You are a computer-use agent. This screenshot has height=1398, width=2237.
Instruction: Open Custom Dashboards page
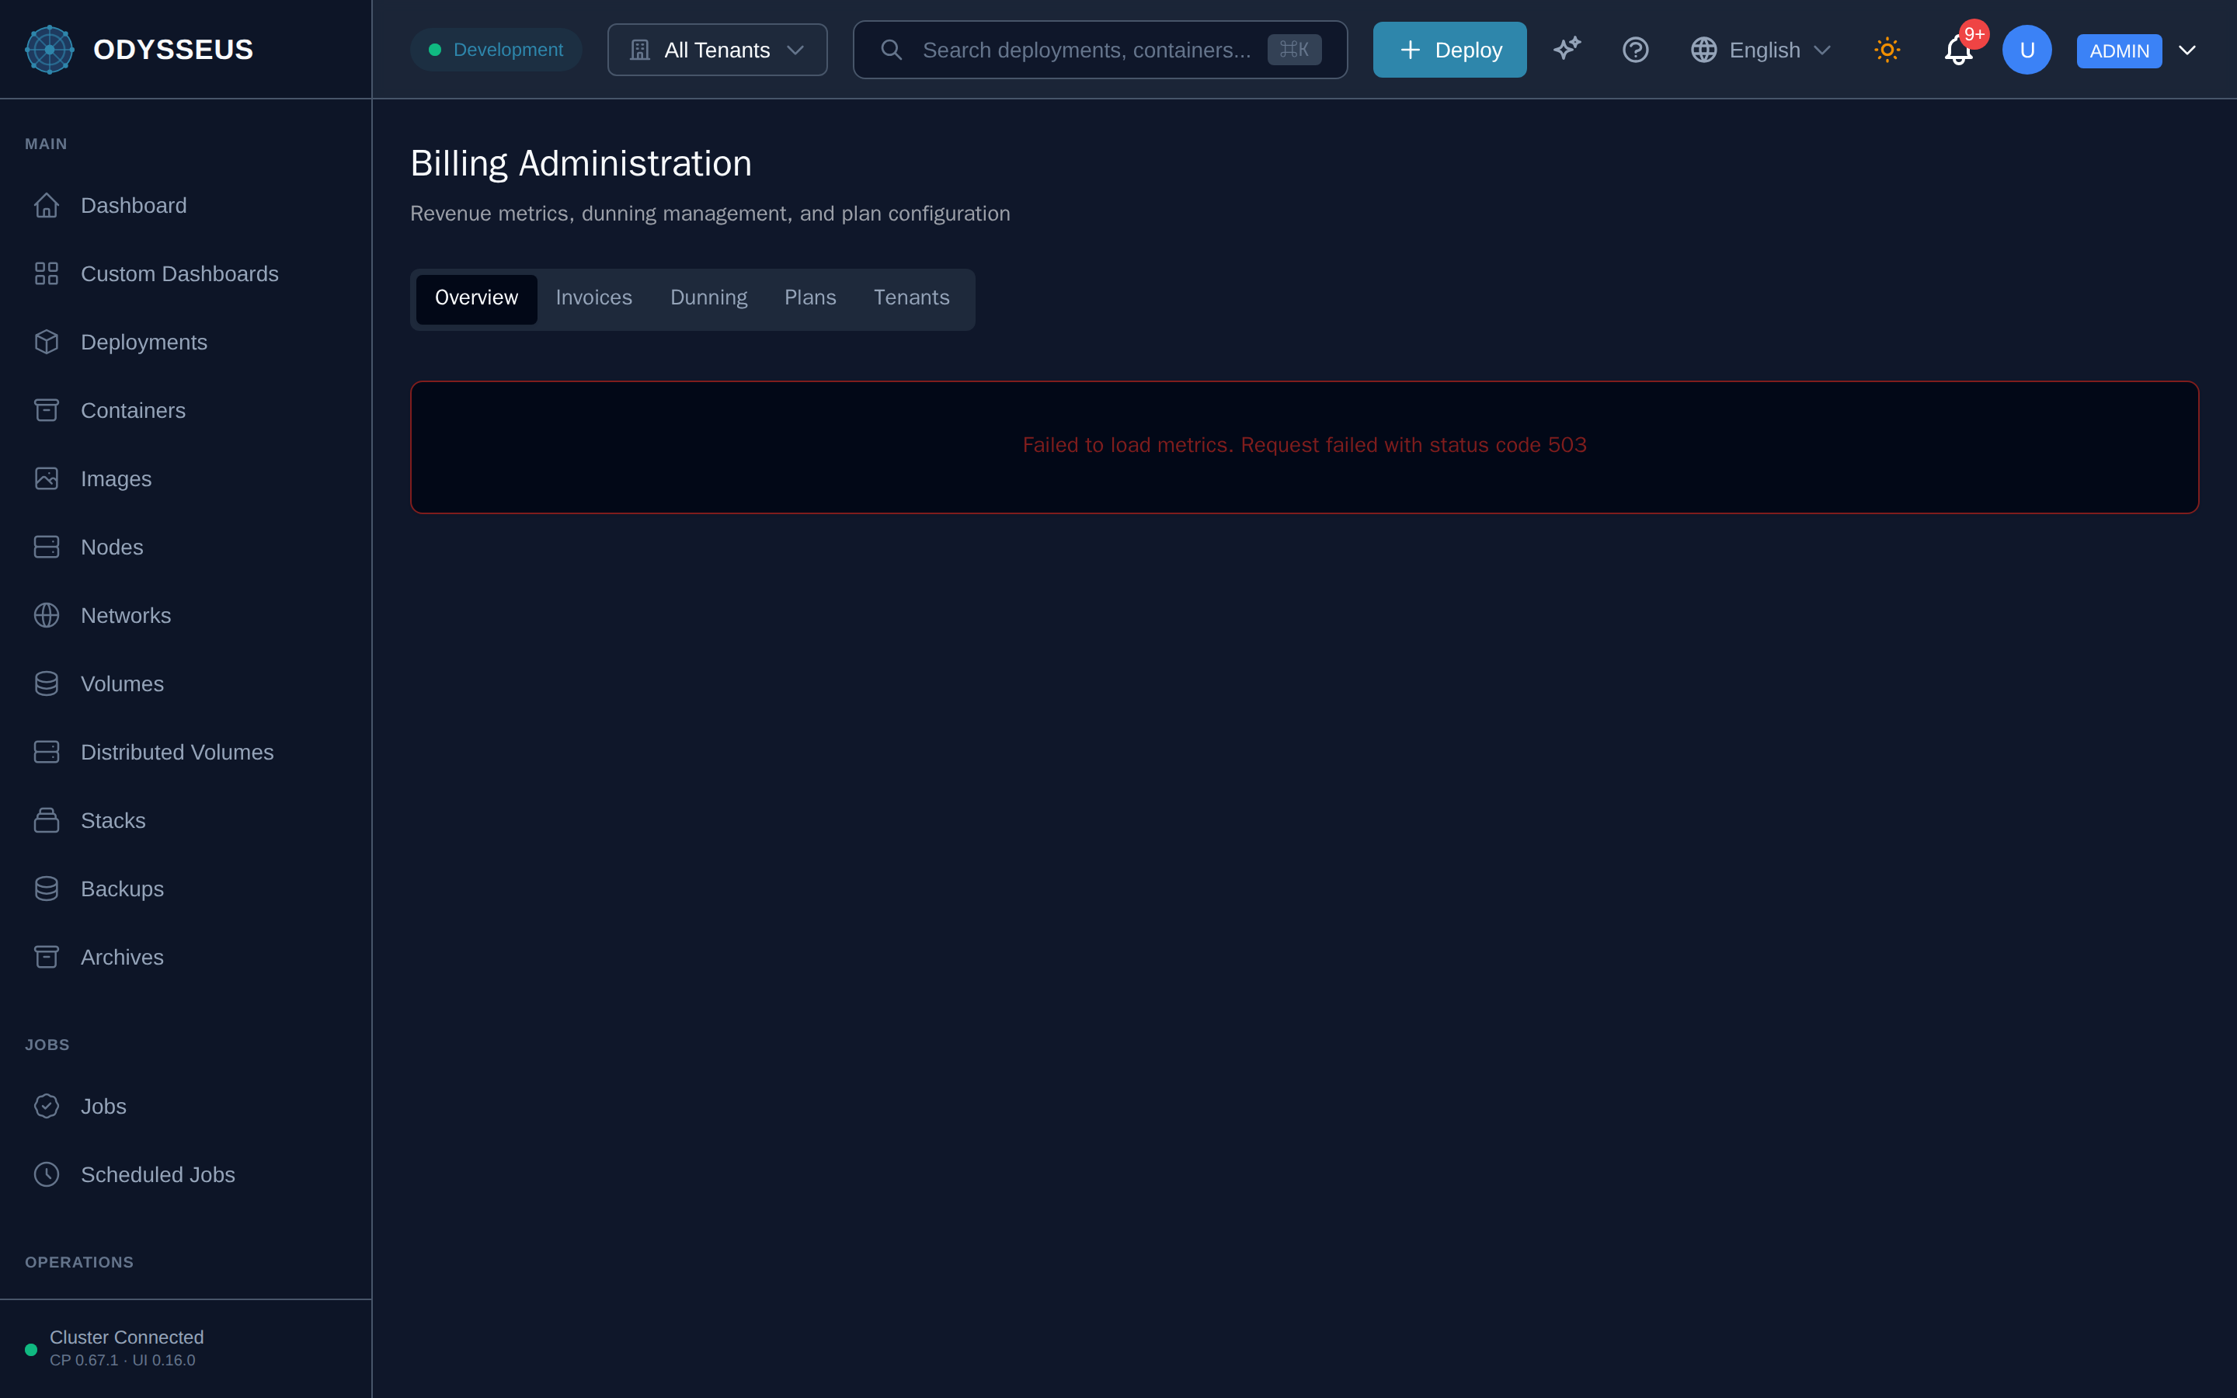tap(186, 273)
